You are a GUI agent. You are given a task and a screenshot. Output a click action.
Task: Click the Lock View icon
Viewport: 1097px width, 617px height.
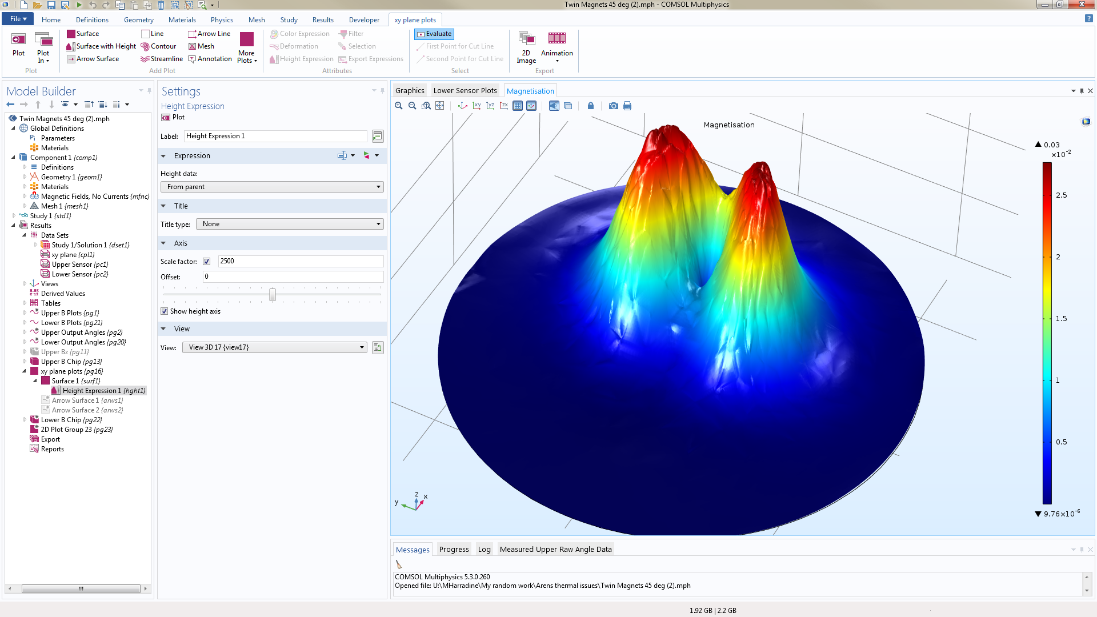click(591, 106)
